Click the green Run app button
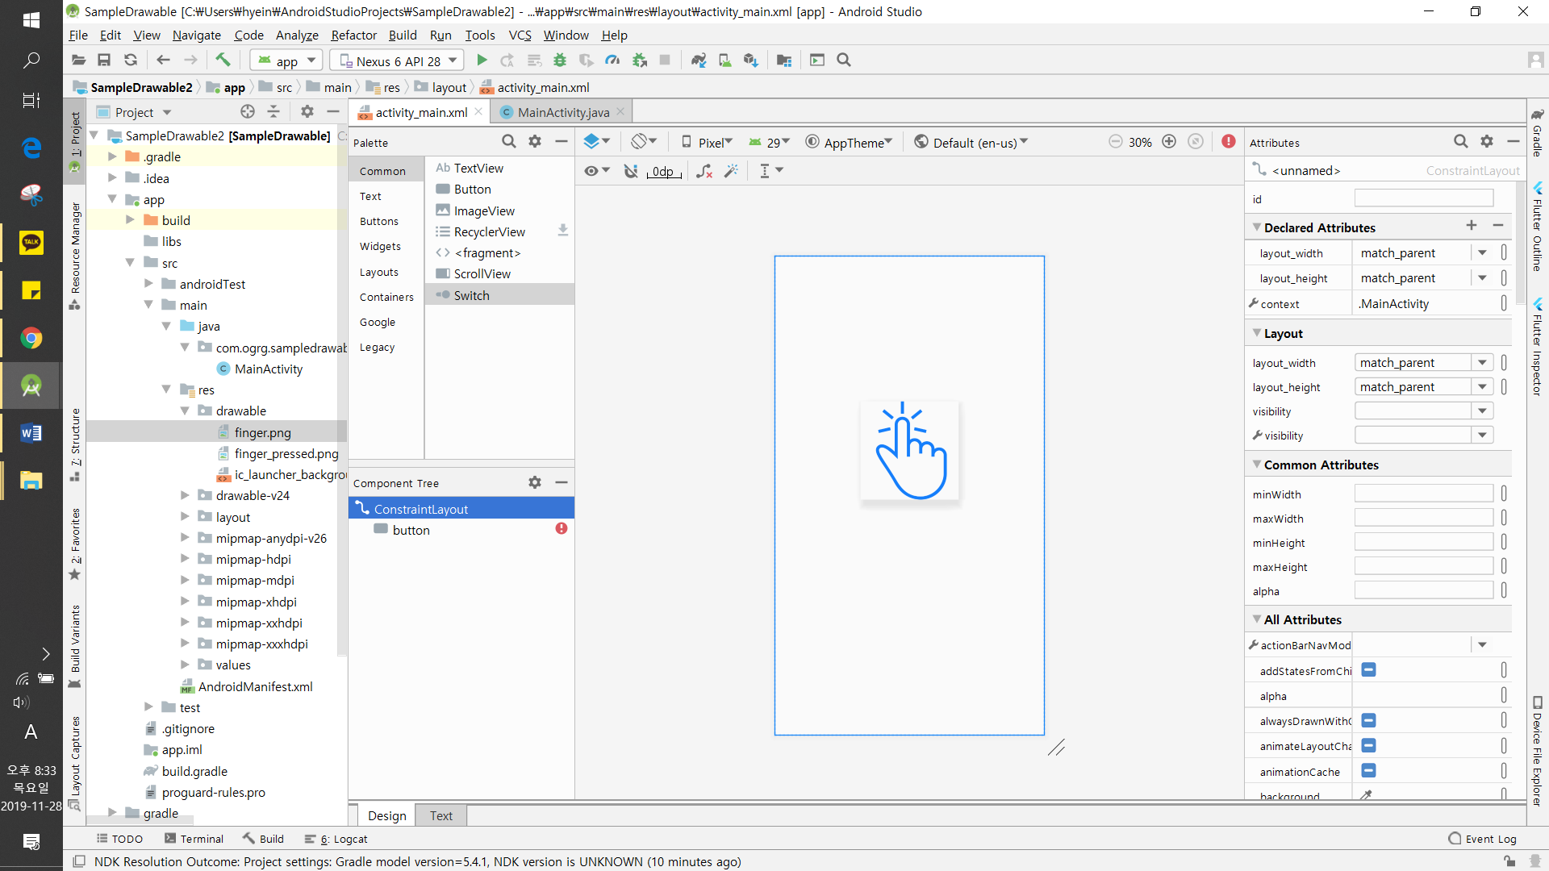The width and height of the screenshot is (1549, 871). point(482,60)
